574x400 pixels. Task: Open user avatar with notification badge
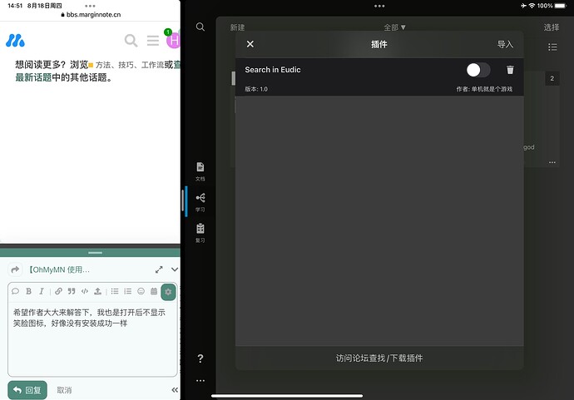173,39
